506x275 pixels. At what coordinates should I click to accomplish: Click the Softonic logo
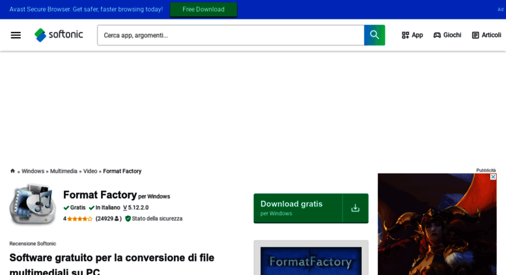59,34
